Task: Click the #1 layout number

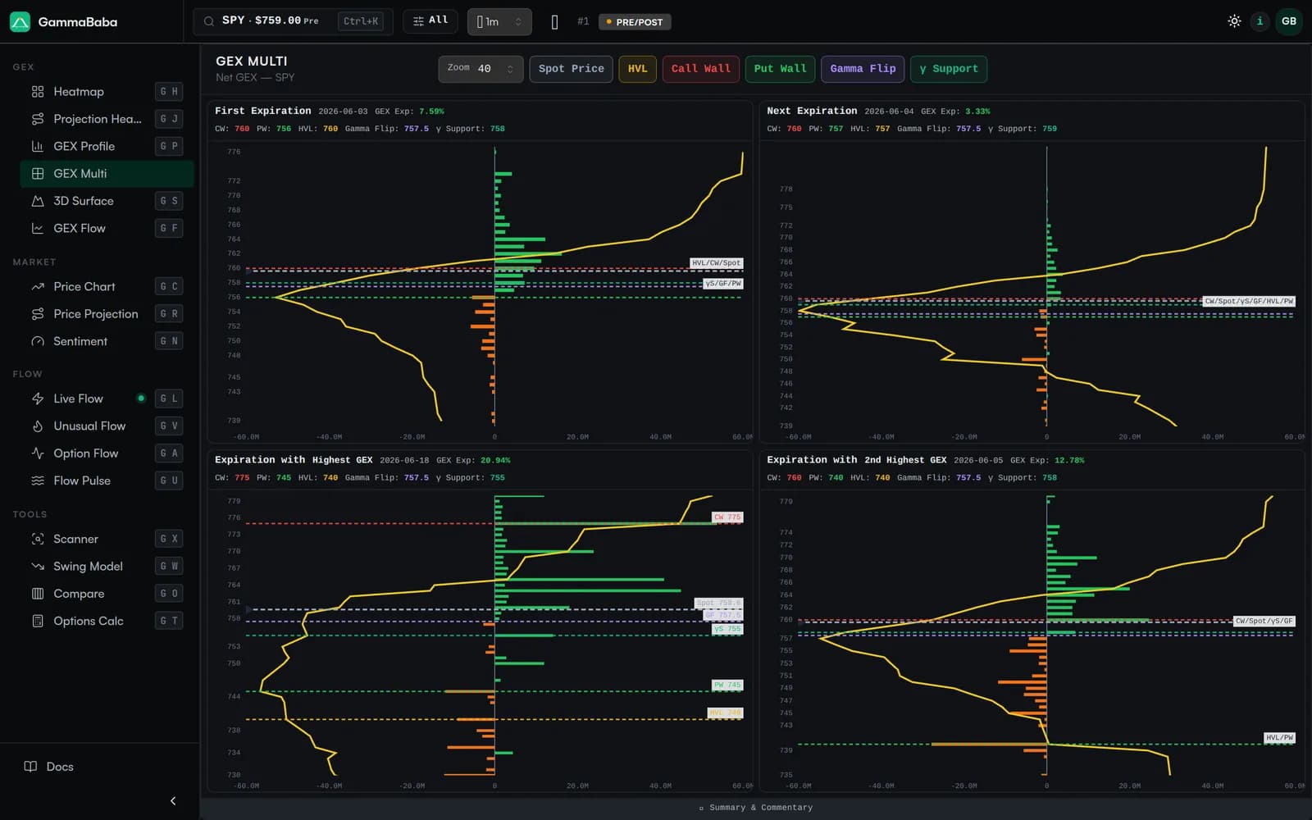Action: [x=583, y=21]
